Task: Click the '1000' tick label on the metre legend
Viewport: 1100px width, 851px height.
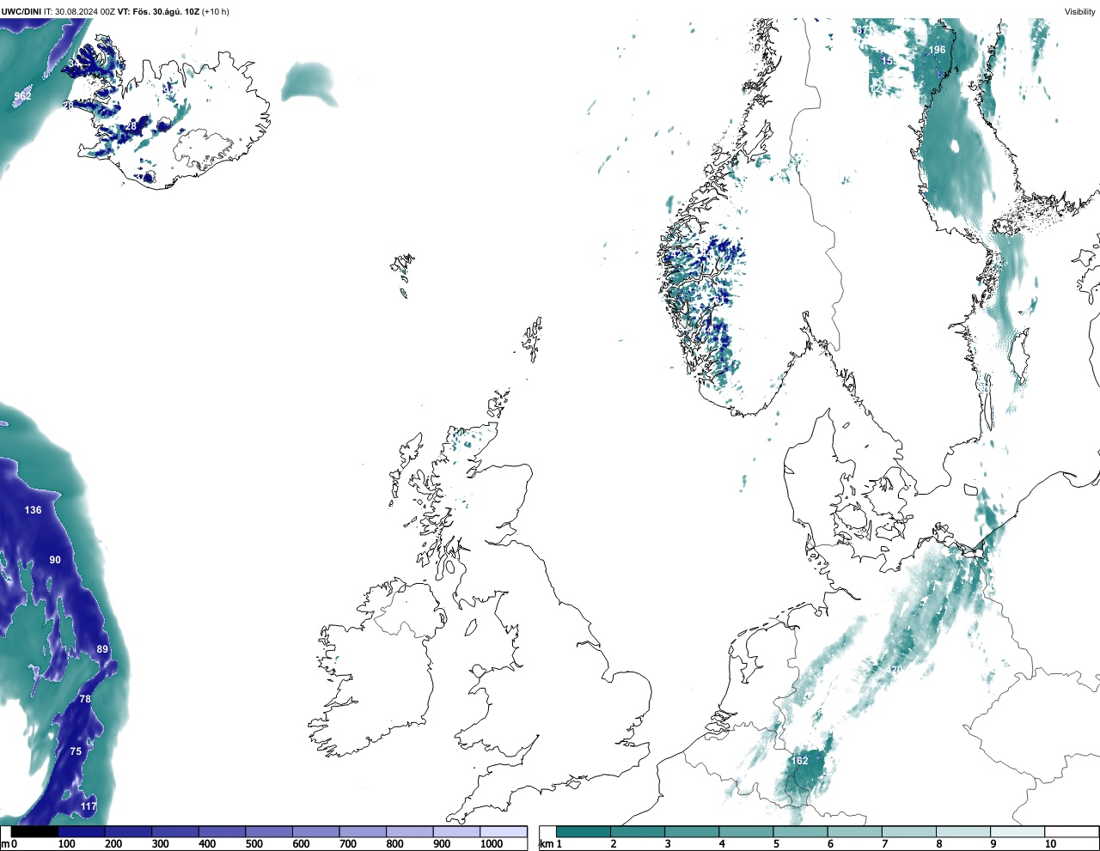Action: (x=492, y=844)
